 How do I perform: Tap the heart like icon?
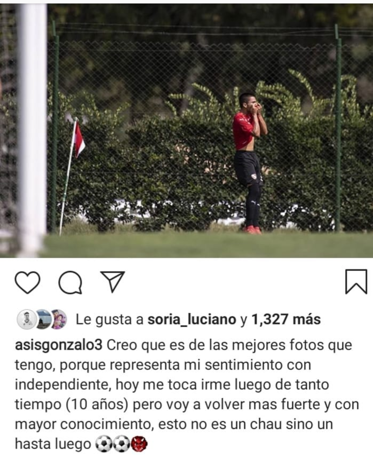click(27, 282)
